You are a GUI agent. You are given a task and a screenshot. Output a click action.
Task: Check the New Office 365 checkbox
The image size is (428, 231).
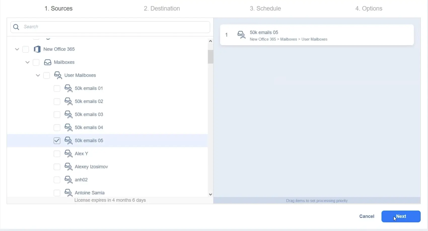coord(26,49)
